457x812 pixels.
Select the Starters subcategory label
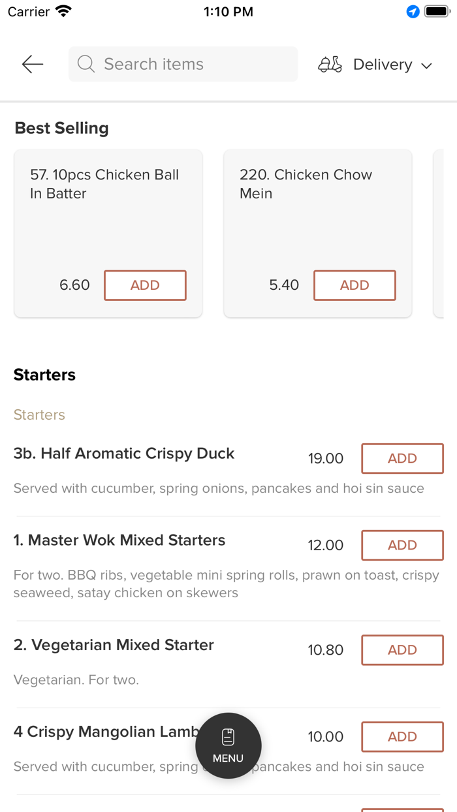(39, 414)
